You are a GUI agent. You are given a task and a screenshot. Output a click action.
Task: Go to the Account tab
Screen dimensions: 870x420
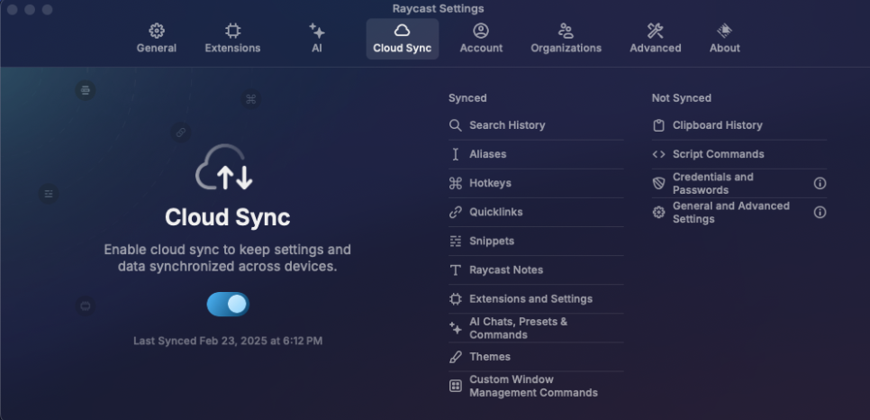[x=481, y=39]
